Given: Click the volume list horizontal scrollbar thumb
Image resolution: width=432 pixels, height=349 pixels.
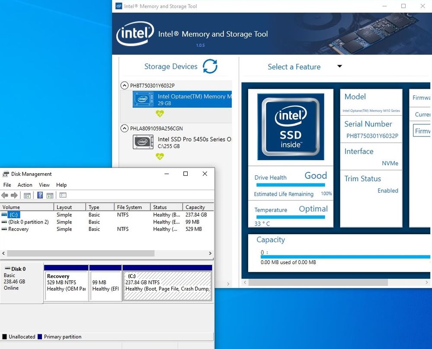Looking at the screenshot, I should pyautogui.click(x=81, y=253).
